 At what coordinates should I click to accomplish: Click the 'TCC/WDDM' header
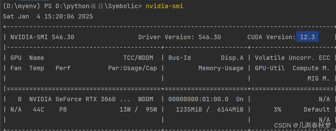coord(138,58)
